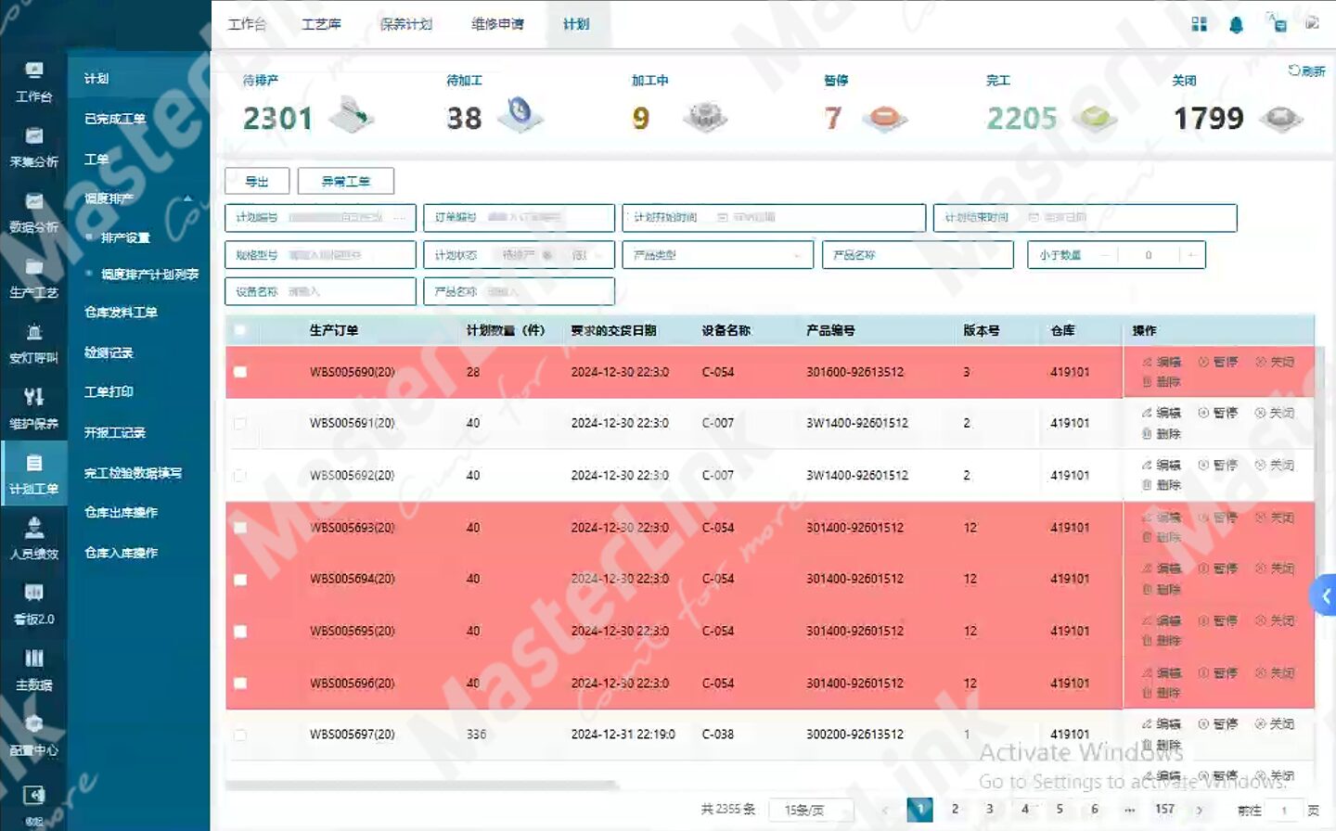Click the 异常工单 button
This screenshot has height=831, width=1336.
click(x=346, y=181)
